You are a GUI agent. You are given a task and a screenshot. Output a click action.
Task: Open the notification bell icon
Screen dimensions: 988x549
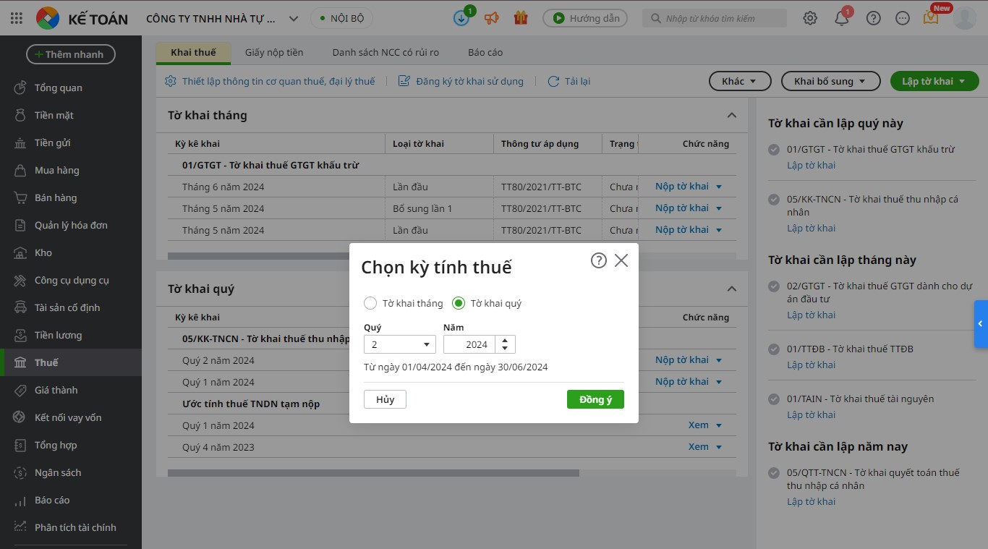pos(842,18)
